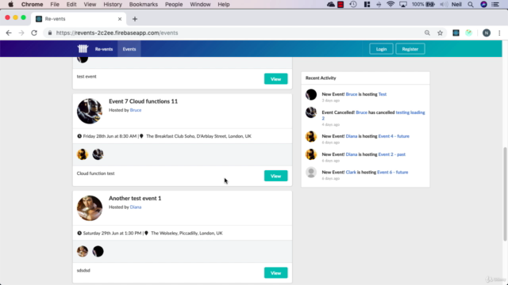Click the page vertical scrollbar
This screenshot has width=508, height=285.
click(x=505, y=194)
